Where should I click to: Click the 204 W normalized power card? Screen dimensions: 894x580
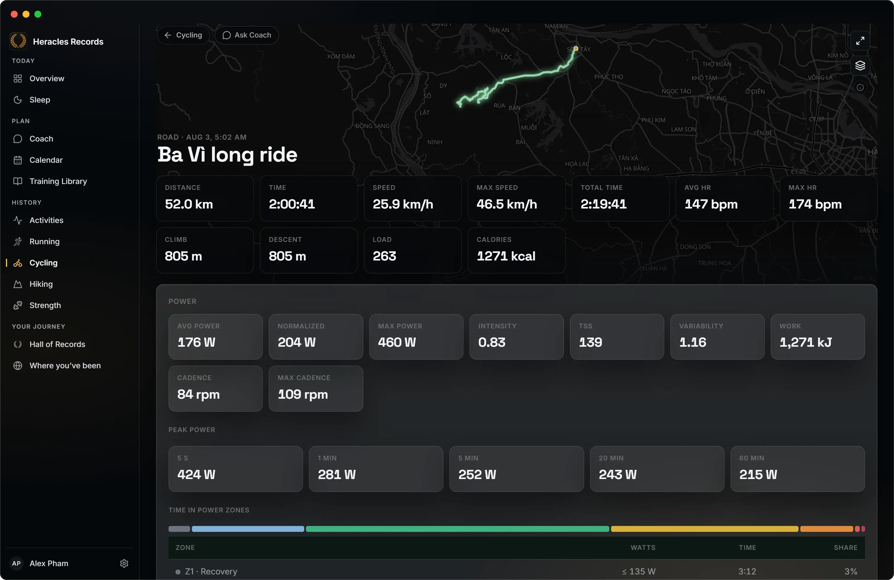pyautogui.click(x=316, y=337)
